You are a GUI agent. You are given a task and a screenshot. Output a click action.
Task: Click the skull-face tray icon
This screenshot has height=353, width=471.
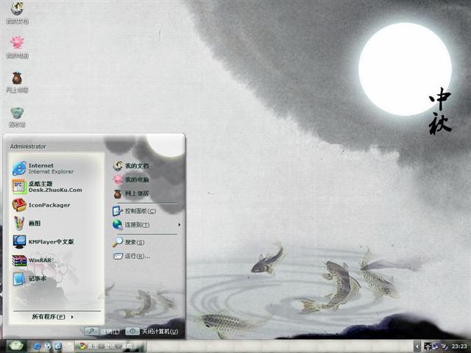427,346
